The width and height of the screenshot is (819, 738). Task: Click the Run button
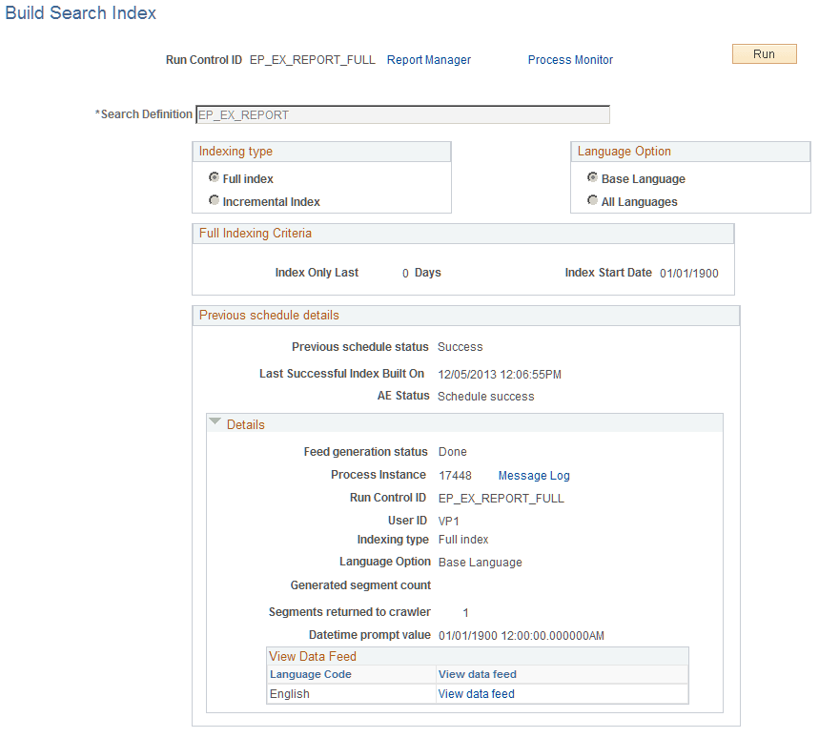[x=763, y=53]
